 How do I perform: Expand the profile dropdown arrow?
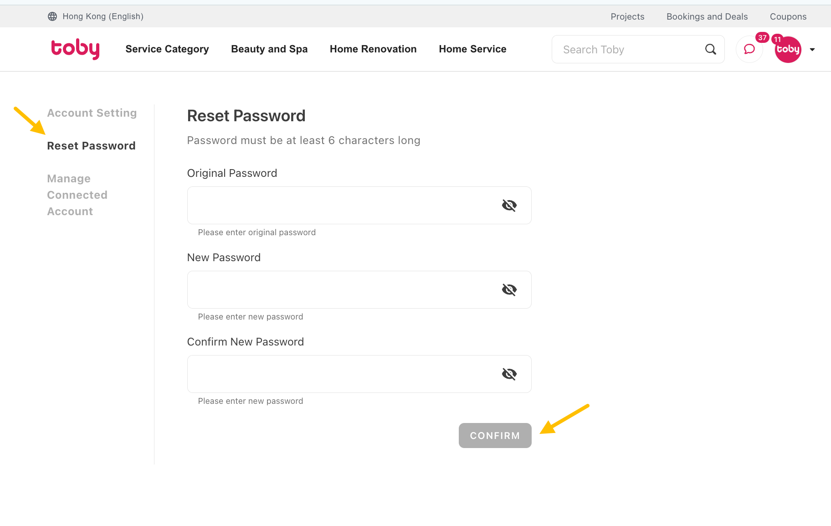[812, 50]
